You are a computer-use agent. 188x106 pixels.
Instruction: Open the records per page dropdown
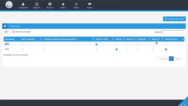click(9, 32)
